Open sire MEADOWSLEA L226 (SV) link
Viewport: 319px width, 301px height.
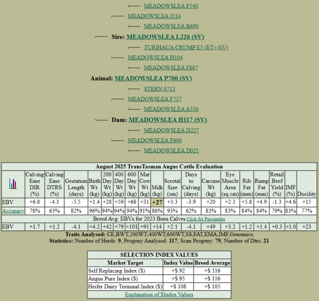click(x=165, y=37)
